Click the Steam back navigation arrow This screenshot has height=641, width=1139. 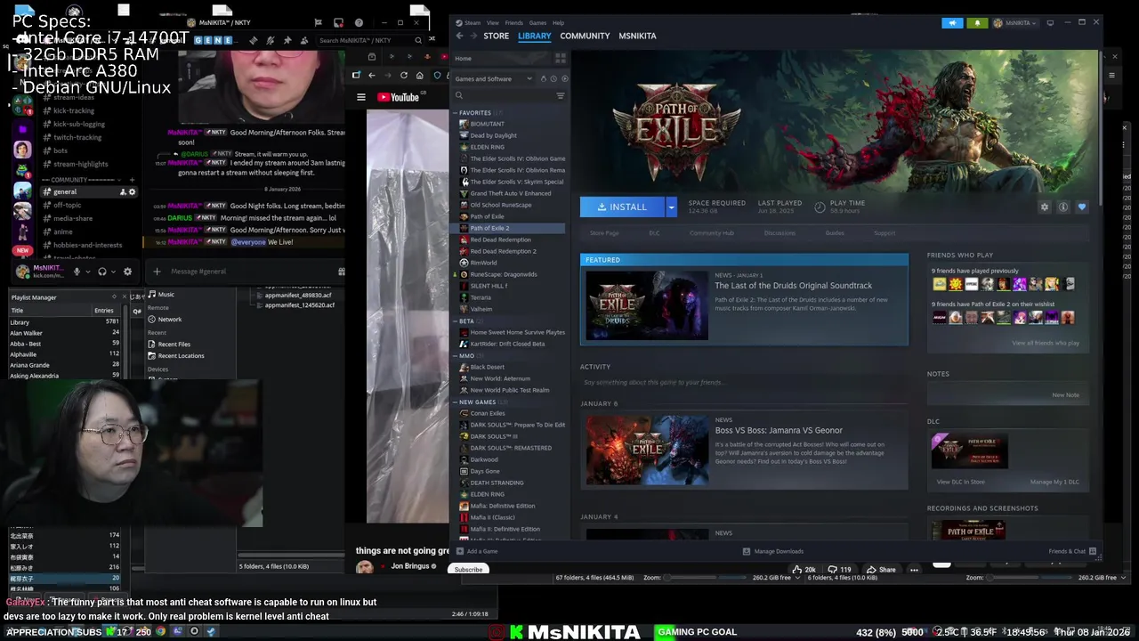point(459,36)
